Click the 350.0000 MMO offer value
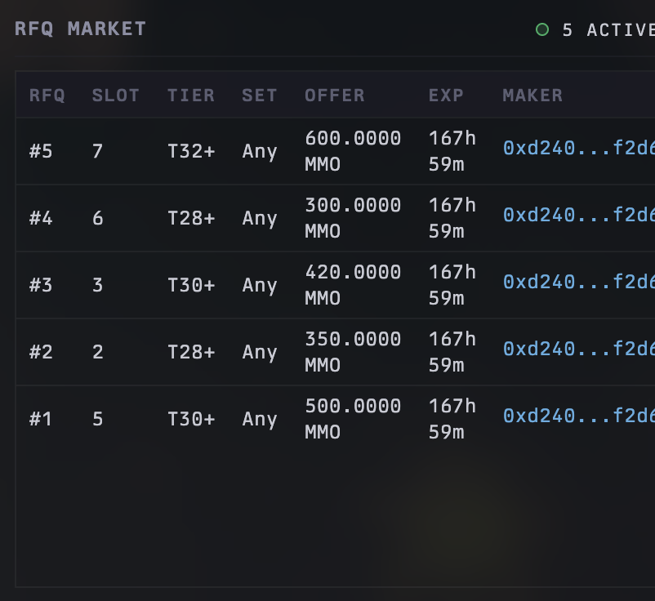The width and height of the screenshot is (655, 601). tap(353, 352)
